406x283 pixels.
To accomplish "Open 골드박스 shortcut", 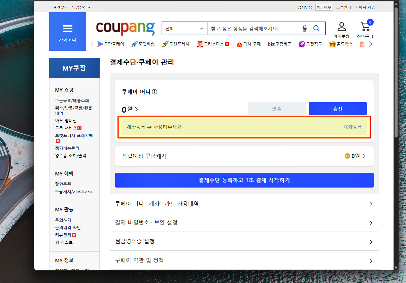I will click(x=341, y=44).
